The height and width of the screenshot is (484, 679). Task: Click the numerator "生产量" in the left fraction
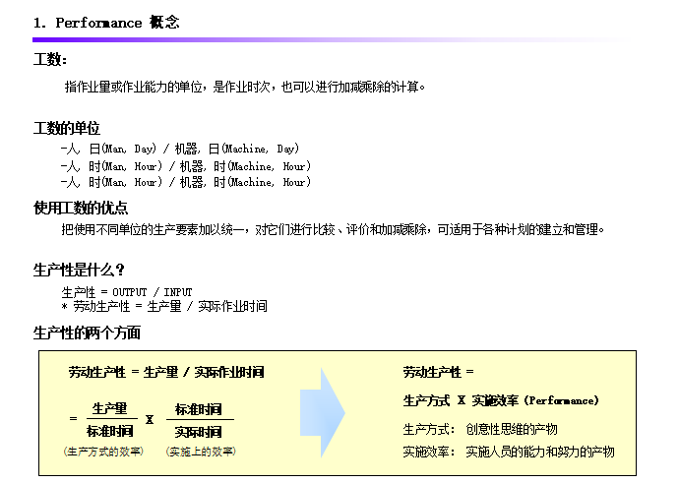pyautogui.click(x=109, y=408)
